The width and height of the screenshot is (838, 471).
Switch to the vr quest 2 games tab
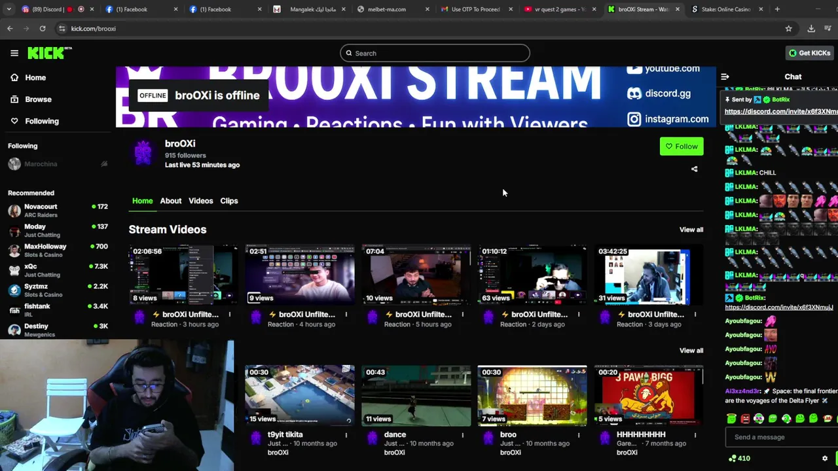click(560, 9)
